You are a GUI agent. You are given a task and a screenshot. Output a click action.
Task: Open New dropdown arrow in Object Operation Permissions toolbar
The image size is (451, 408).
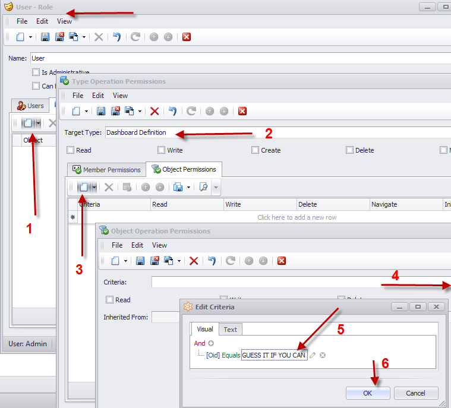(x=125, y=261)
